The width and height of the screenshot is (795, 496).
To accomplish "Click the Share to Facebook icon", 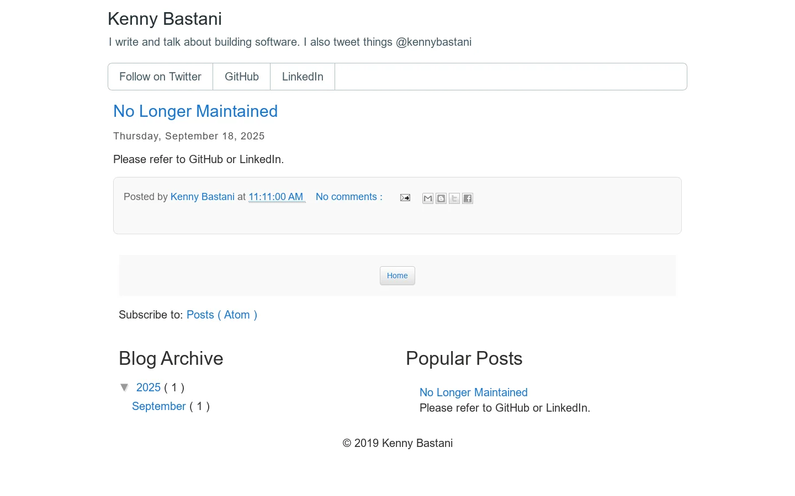I will [468, 198].
